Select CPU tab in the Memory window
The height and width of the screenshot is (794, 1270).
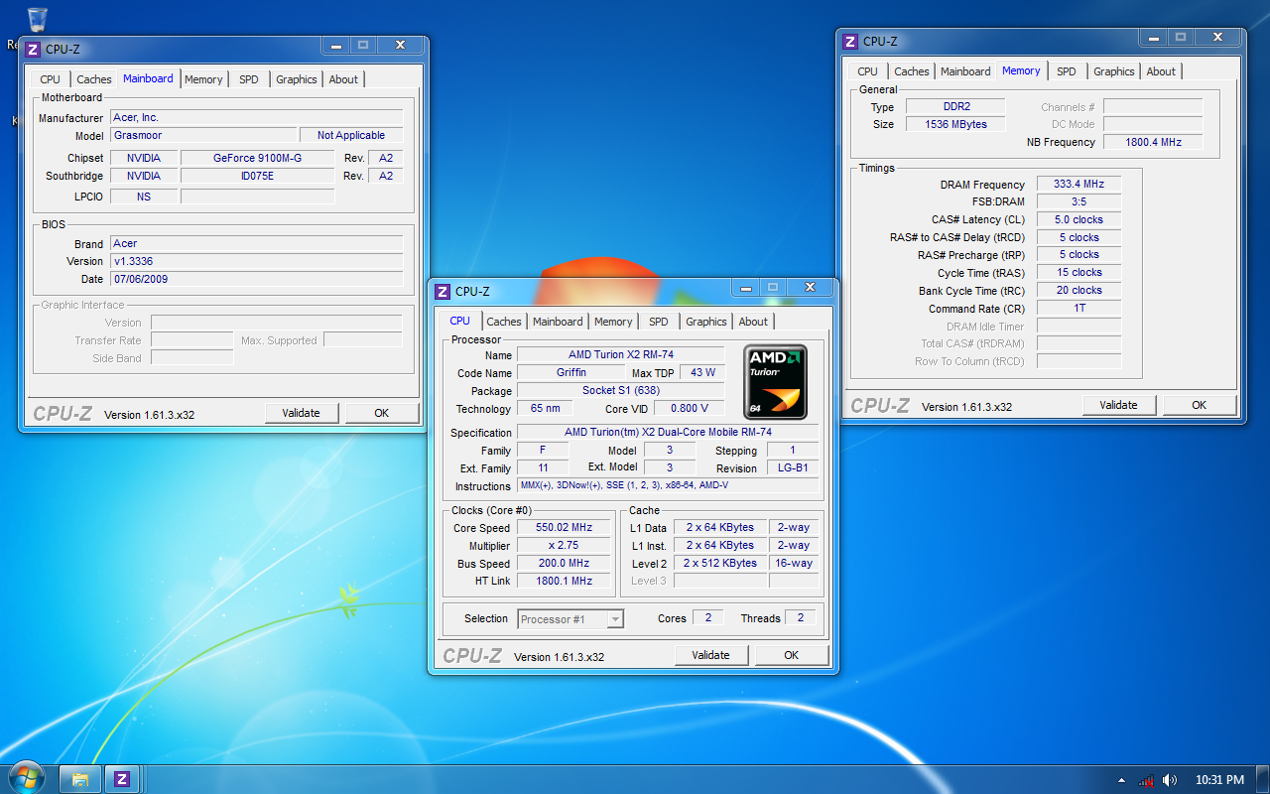click(867, 71)
